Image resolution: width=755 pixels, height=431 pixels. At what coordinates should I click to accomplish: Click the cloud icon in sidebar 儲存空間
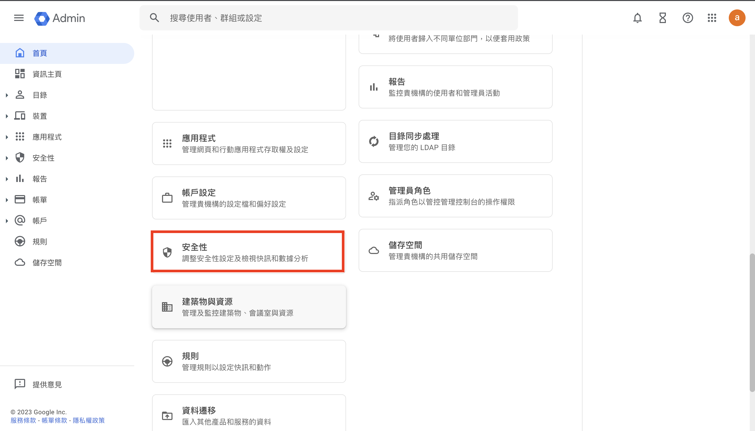(20, 262)
